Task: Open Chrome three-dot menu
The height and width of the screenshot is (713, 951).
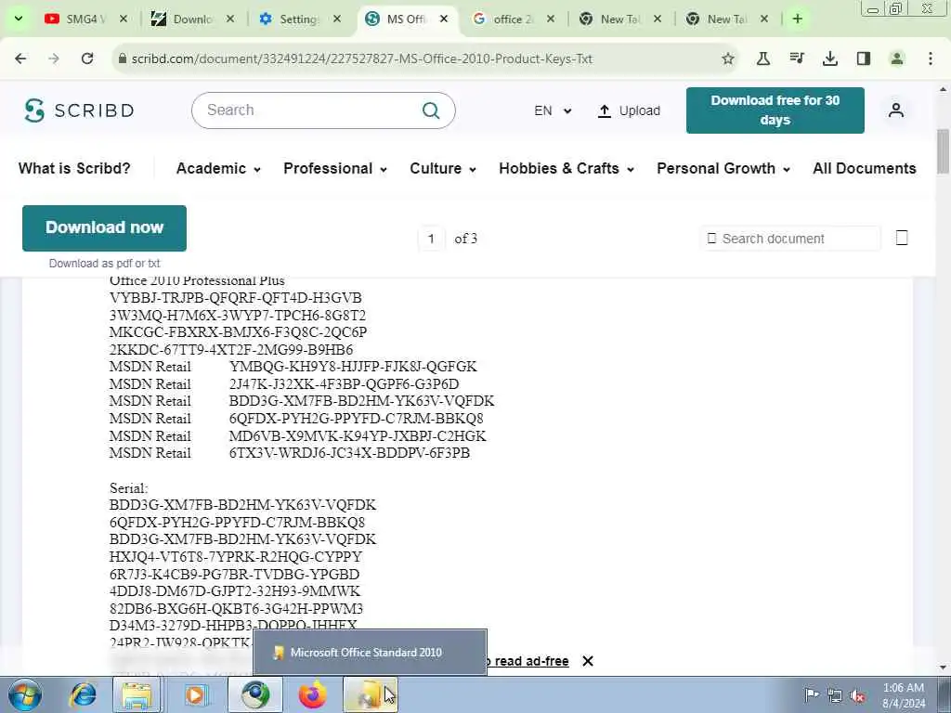Action: click(x=931, y=58)
